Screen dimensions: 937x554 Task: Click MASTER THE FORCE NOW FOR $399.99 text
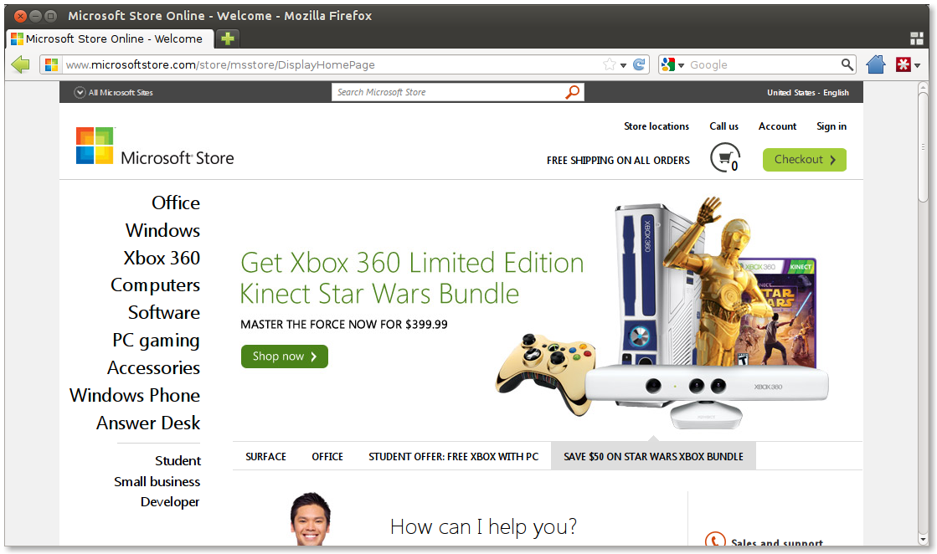(343, 325)
